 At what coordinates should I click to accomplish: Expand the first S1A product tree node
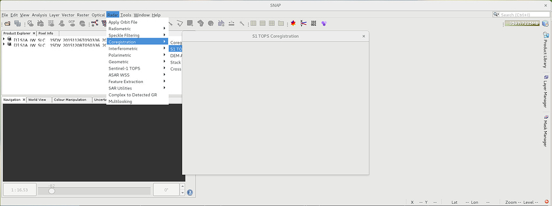click(x=4, y=39)
